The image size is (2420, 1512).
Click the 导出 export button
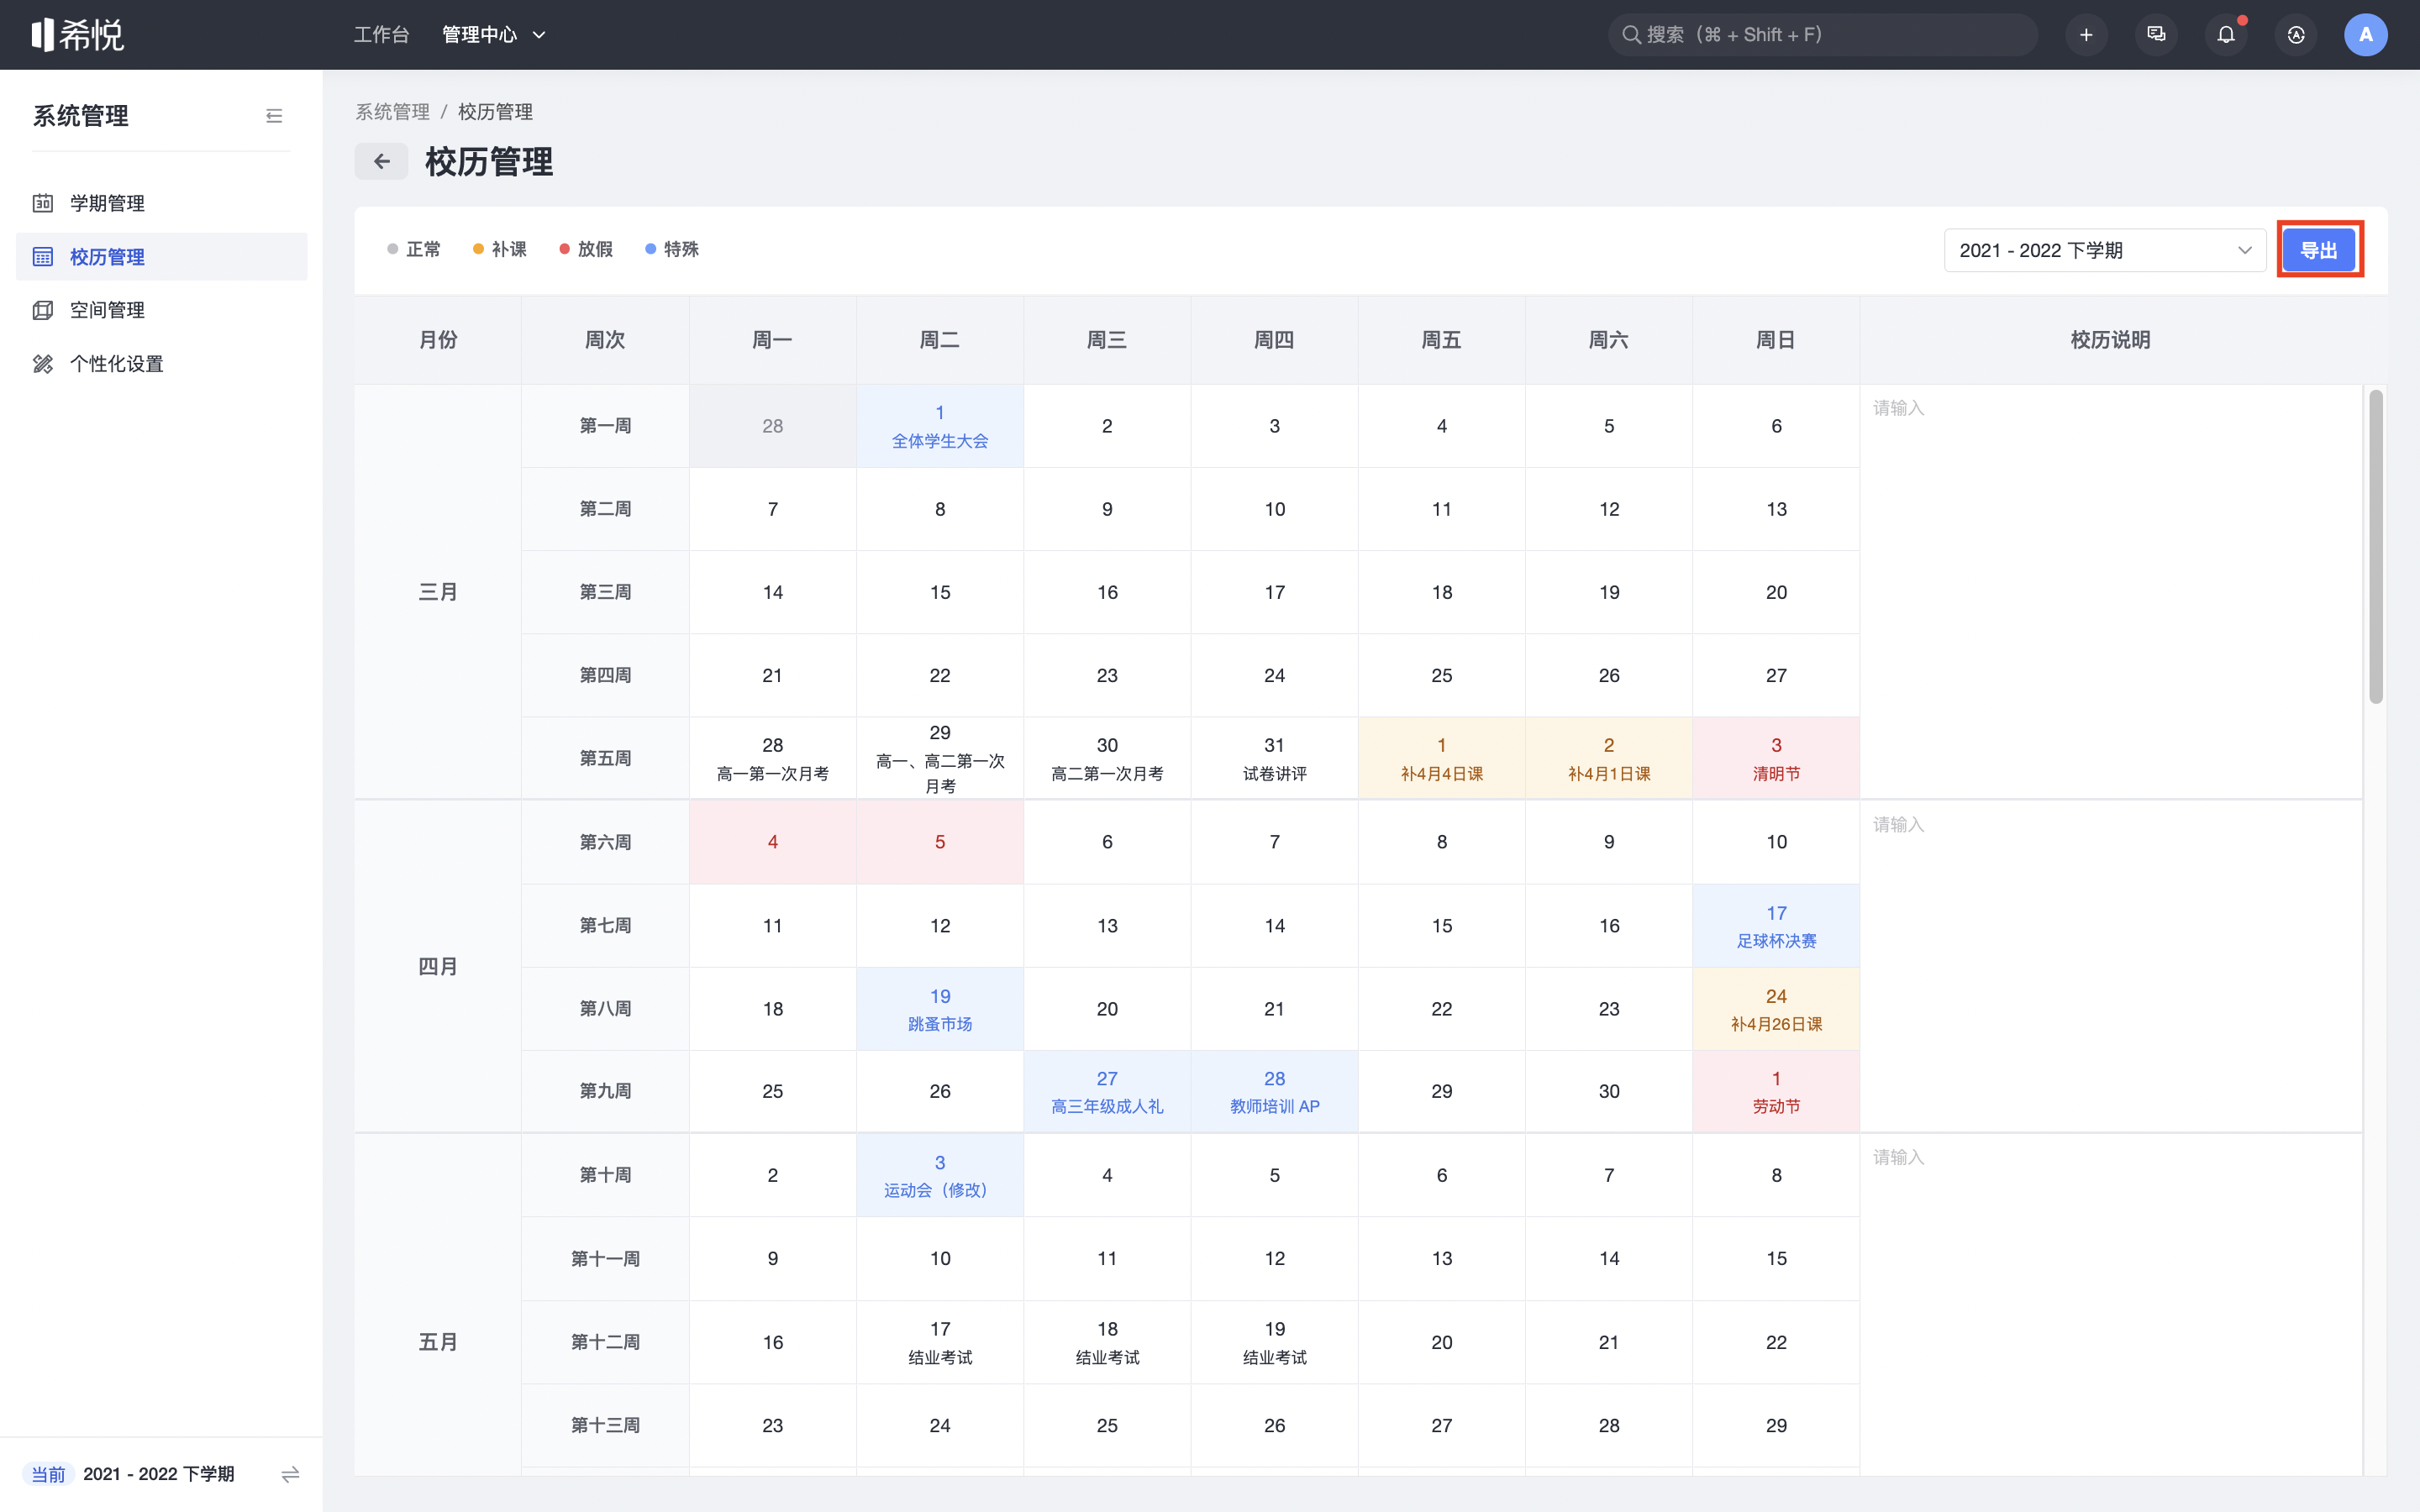pyautogui.click(x=2319, y=250)
